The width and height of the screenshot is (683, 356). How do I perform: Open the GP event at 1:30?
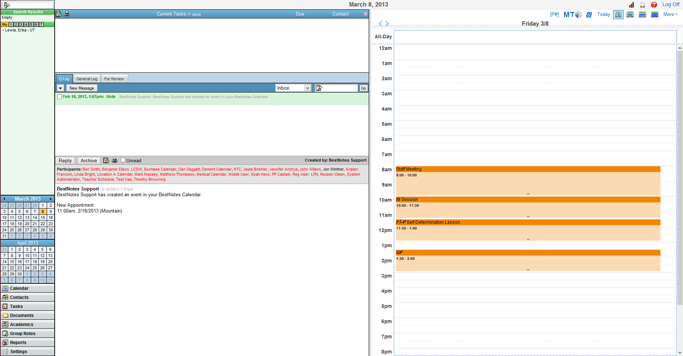[x=528, y=261]
